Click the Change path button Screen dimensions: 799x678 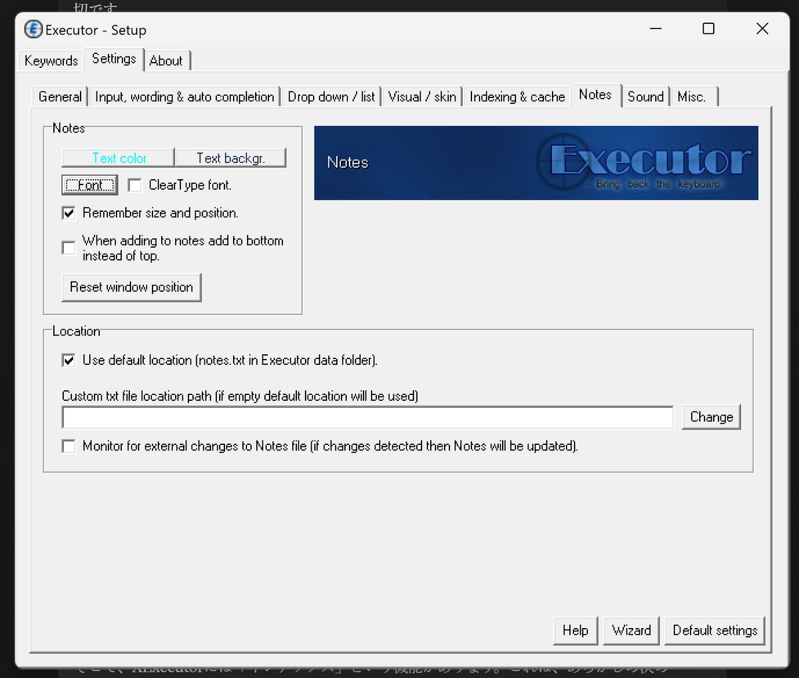point(711,417)
